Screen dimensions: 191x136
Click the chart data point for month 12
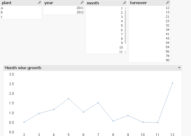tap(172, 83)
